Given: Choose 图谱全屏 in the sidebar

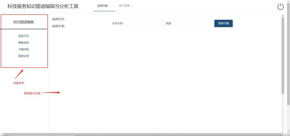Looking at the screenshot, I should pyautogui.click(x=24, y=56).
